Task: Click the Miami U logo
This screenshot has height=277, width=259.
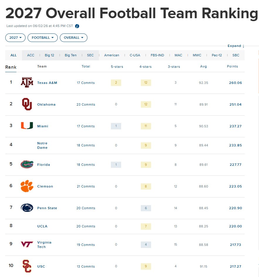Action: tap(27, 126)
